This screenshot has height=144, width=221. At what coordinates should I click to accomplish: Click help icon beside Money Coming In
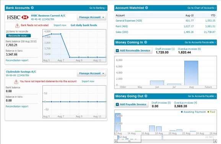pyautogui.click(x=146, y=42)
